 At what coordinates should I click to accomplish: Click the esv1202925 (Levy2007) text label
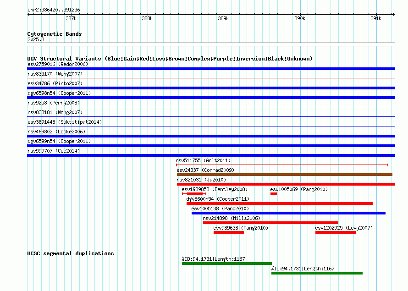click(x=344, y=228)
